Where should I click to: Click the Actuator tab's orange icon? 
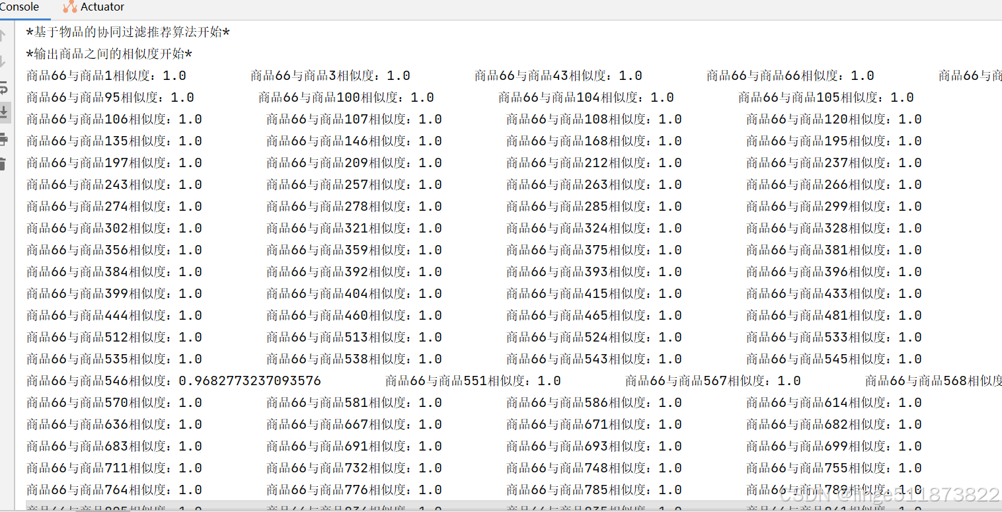point(70,7)
